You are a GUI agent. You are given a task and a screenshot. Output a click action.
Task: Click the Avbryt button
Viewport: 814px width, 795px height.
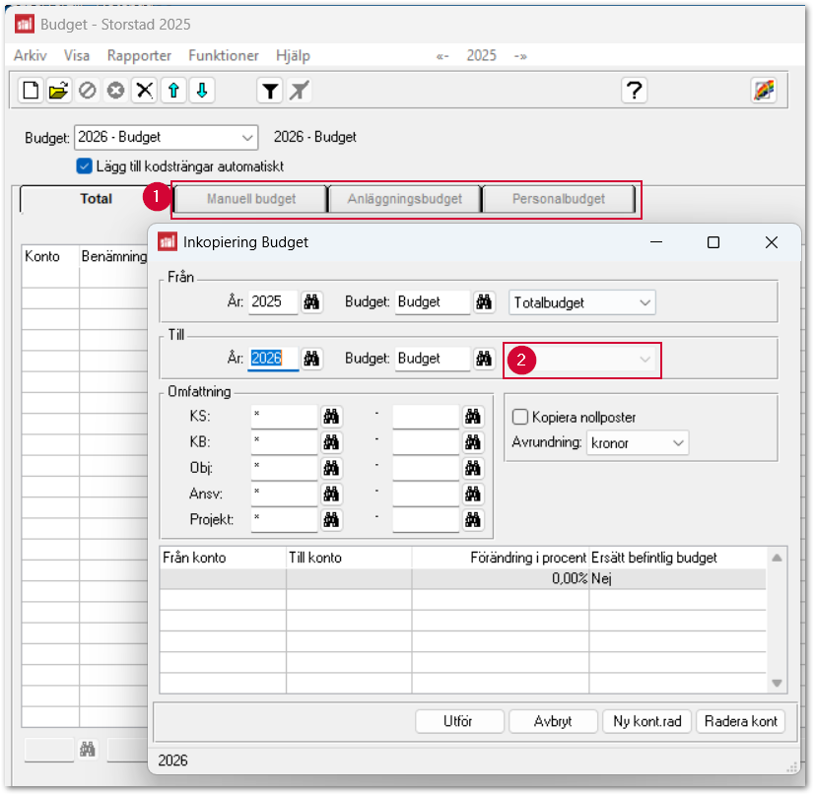pos(553,721)
